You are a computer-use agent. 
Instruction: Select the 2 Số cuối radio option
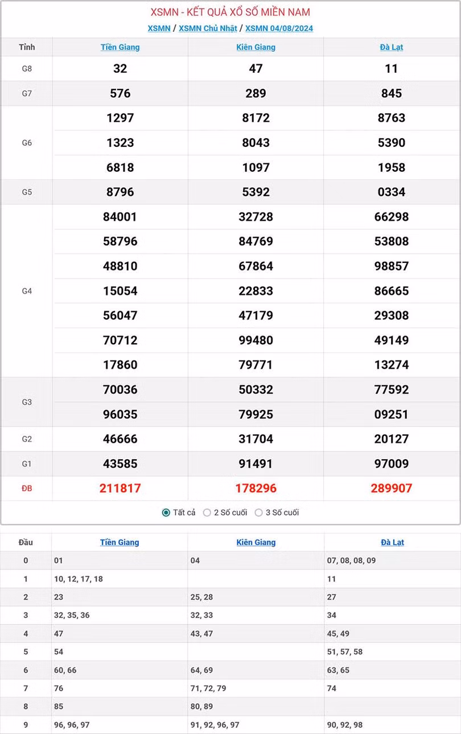coord(207,513)
